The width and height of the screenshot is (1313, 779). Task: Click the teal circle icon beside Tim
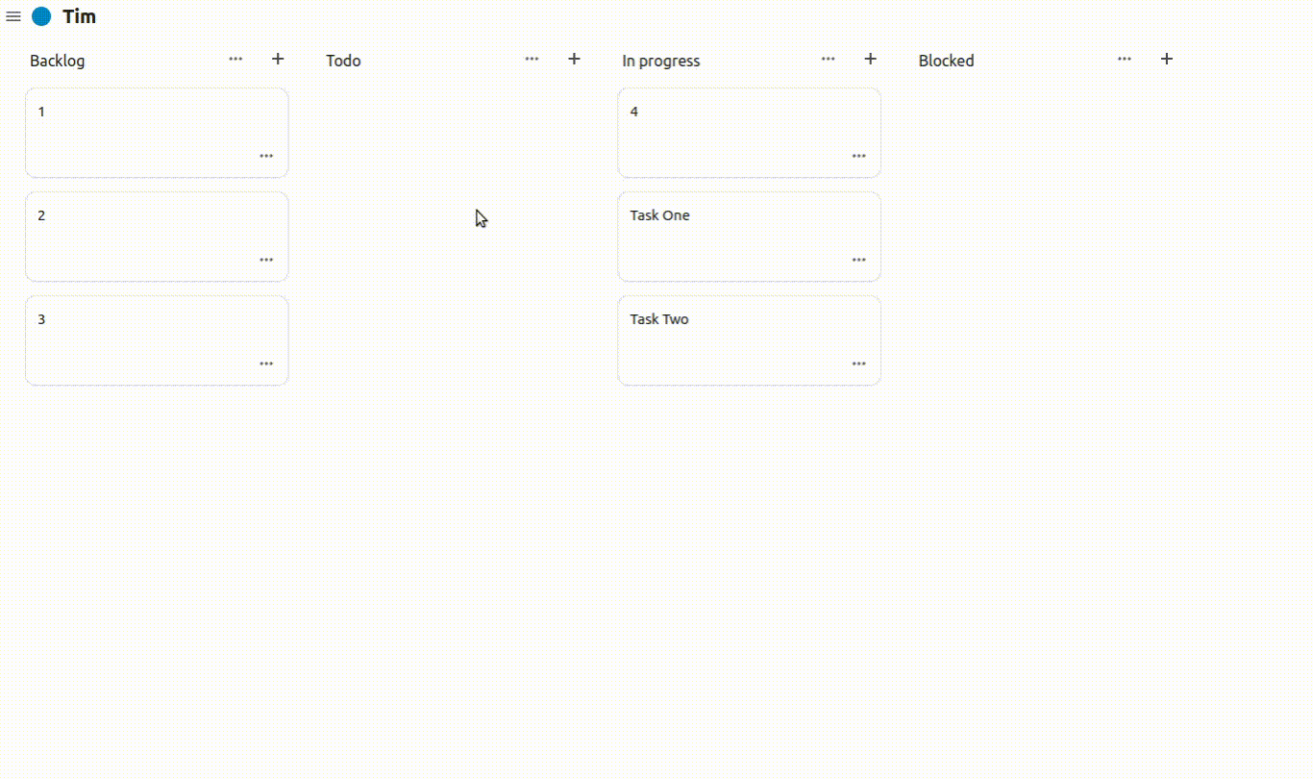[40, 15]
